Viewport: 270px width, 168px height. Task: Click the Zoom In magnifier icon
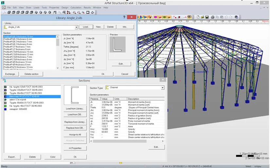[x=74, y=12]
